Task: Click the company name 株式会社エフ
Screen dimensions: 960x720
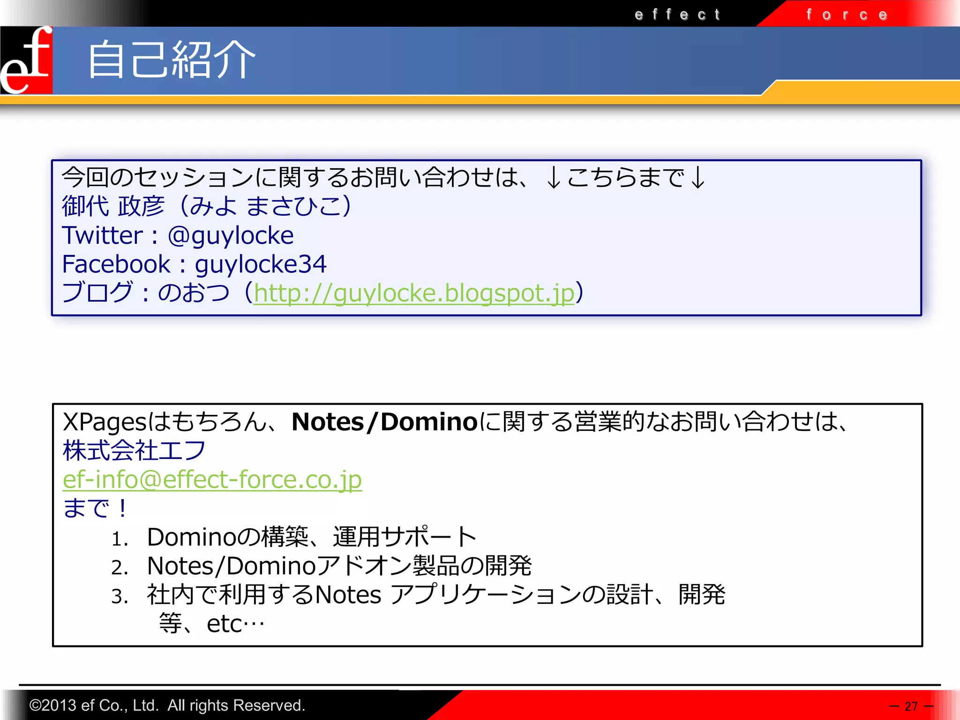Action: click(x=134, y=450)
